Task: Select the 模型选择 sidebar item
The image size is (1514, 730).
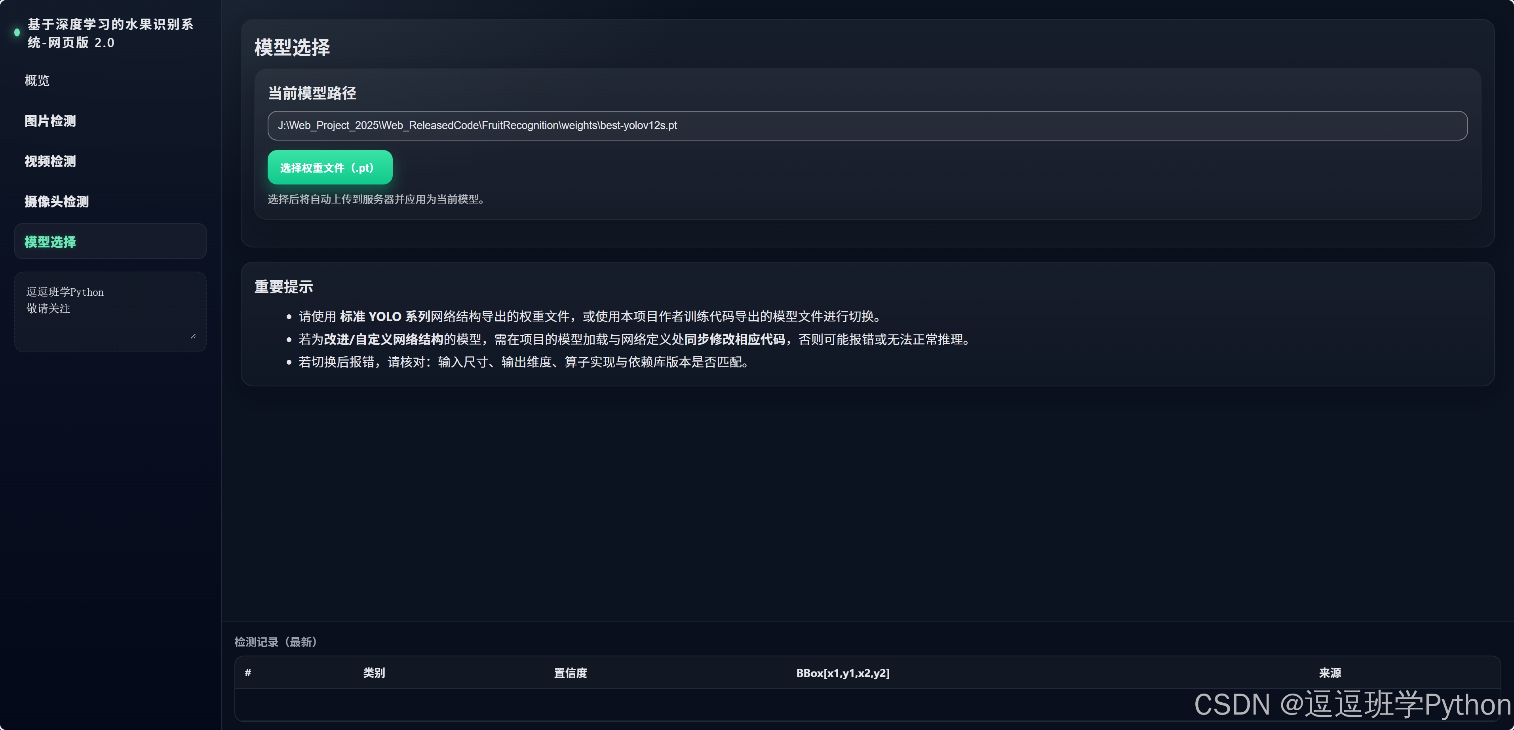Action: (x=50, y=241)
